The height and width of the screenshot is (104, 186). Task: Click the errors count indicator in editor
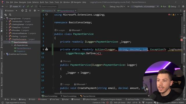tap(170, 15)
